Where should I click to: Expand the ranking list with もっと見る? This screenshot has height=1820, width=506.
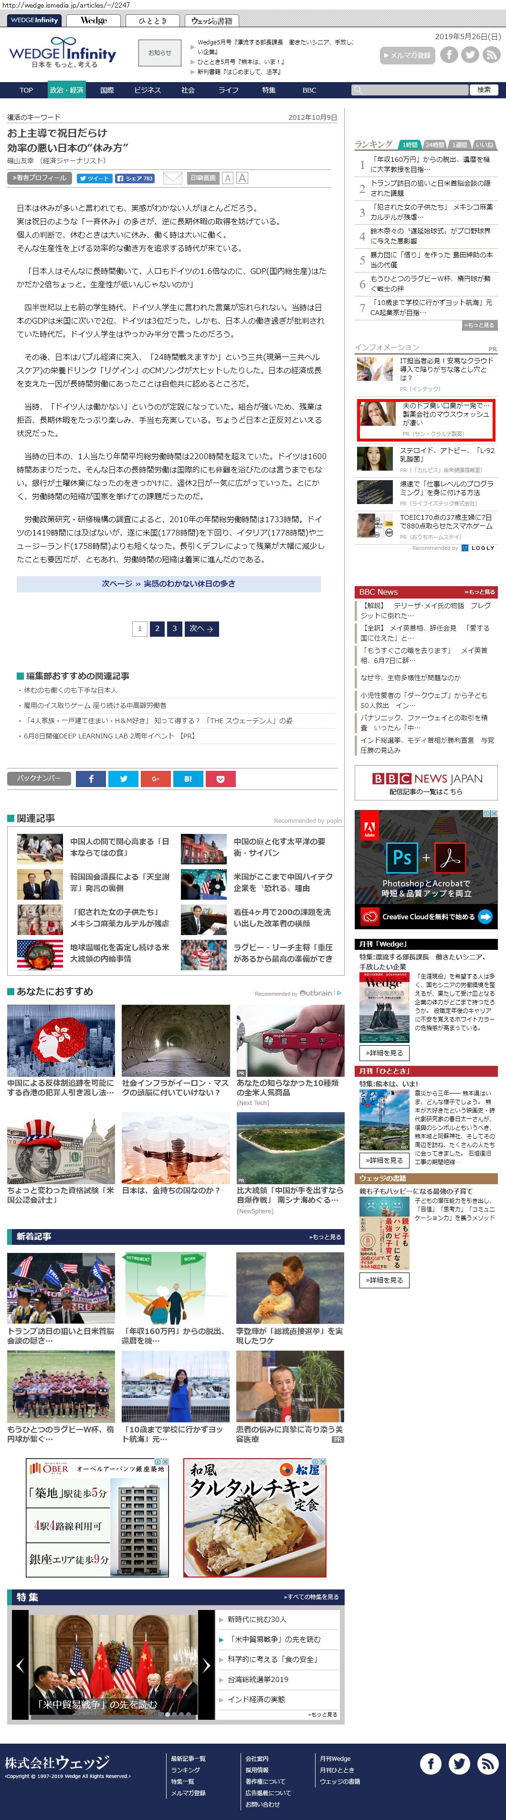[479, 325]
